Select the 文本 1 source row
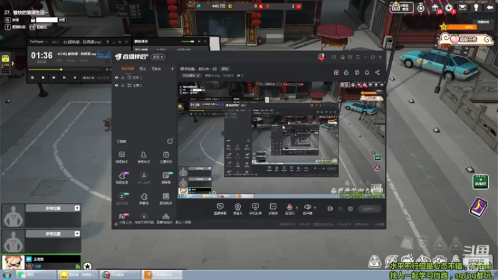The image size is (498, 280). pos(144,78)
